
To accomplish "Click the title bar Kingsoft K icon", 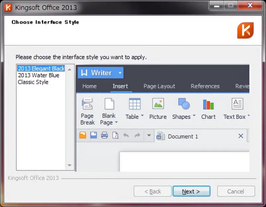I will pyautogui.click(x=8, y=7).
